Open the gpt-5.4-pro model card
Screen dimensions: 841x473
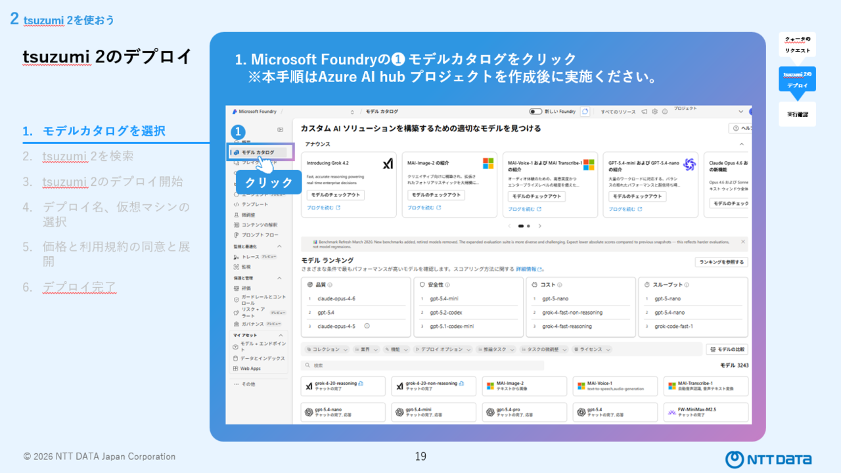point(524,413)
